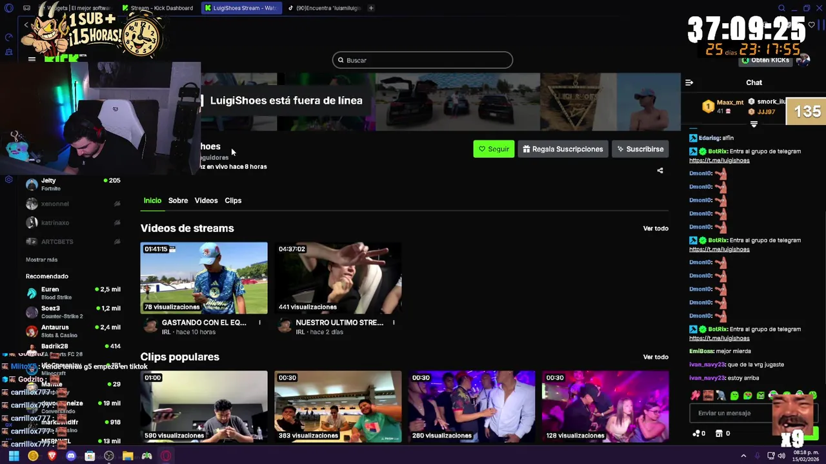The height and width of the screenshot is (464, 826).
Task: Open Discord from taskbar
Action: (x=71, y=456)
